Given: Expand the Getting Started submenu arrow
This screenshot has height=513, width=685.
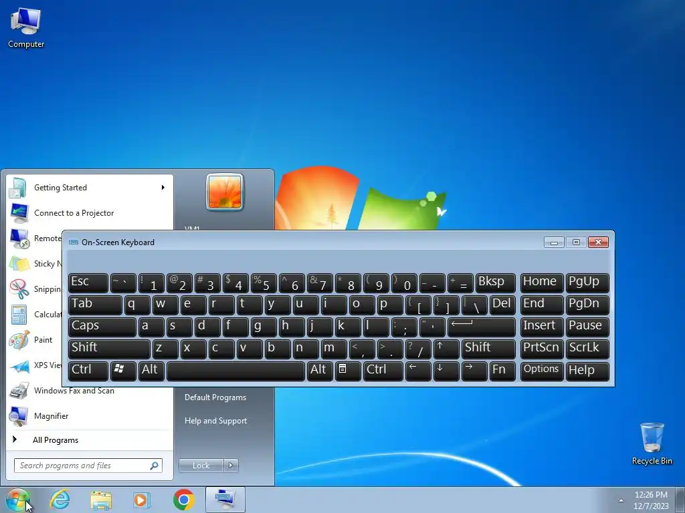Looking at the screenshot, I should click(x=163, y=188).
